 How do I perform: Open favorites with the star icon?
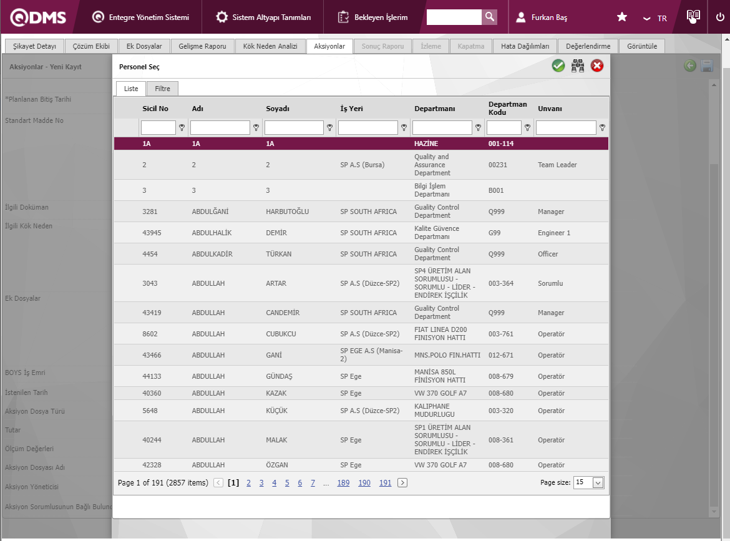pos(622,17)
